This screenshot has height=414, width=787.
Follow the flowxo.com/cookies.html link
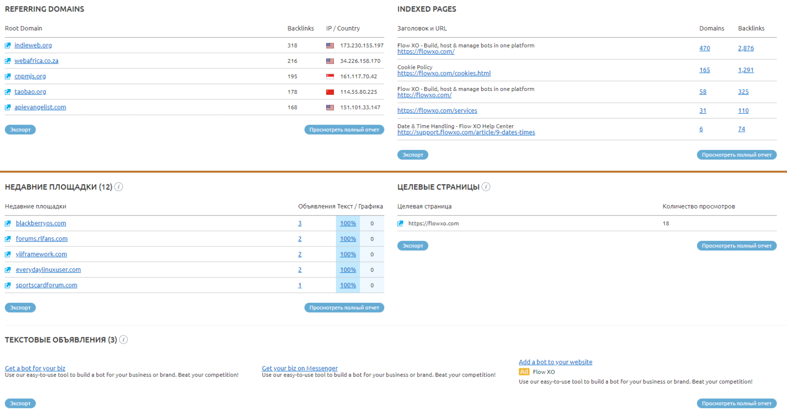point(444,73)
